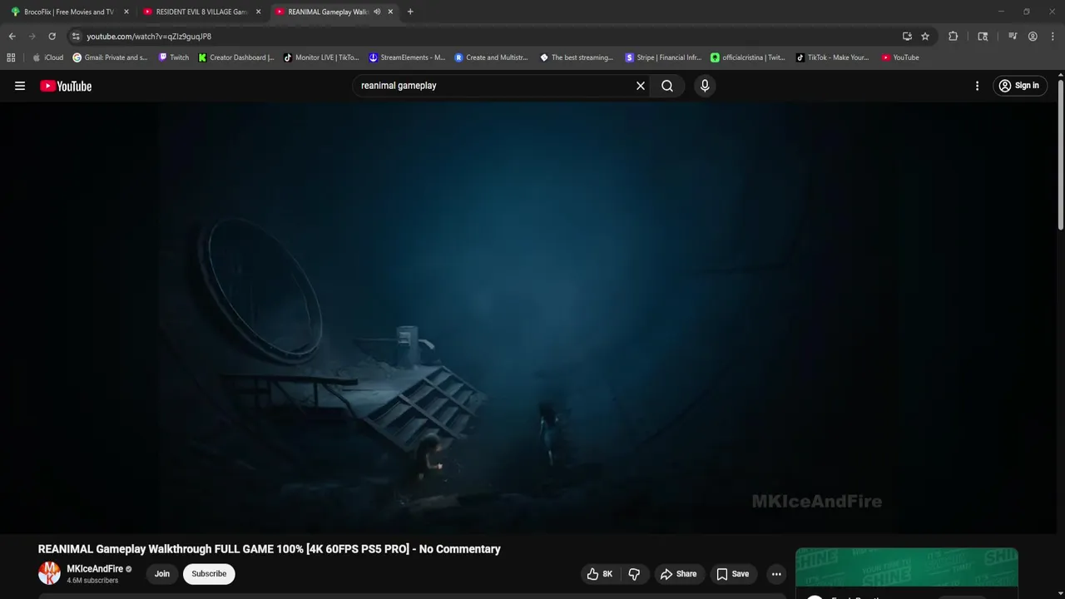The image size is (1065, 599).
Task: Share the REANIMAL video
Action: point(678,574)
